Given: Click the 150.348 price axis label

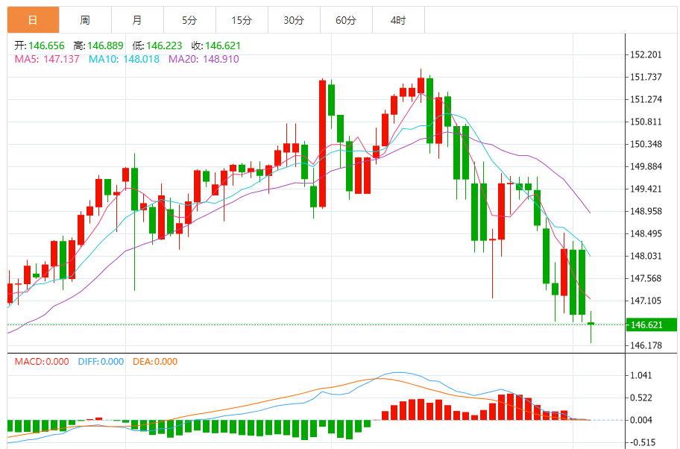Looking at the screenshot, I should point(646,144).
